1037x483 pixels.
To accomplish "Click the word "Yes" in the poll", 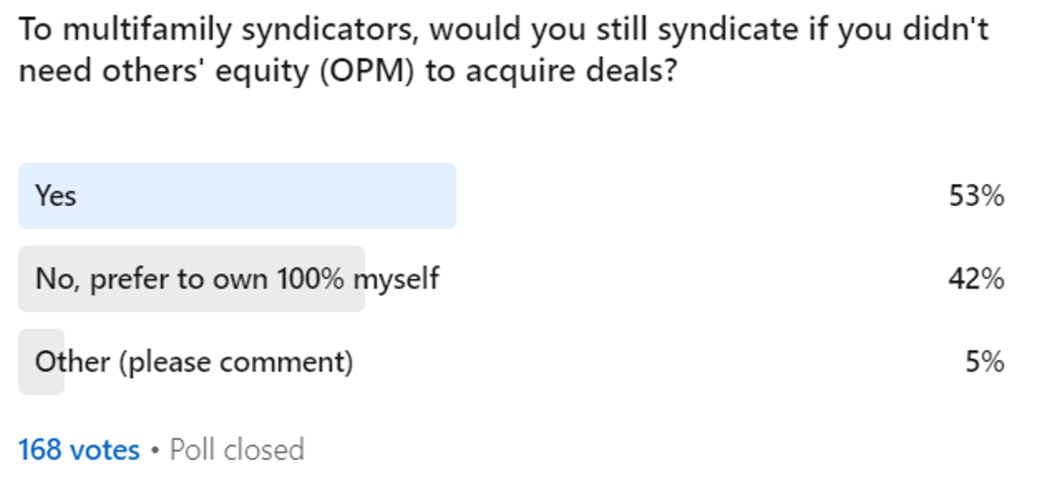I will (55, 196).
